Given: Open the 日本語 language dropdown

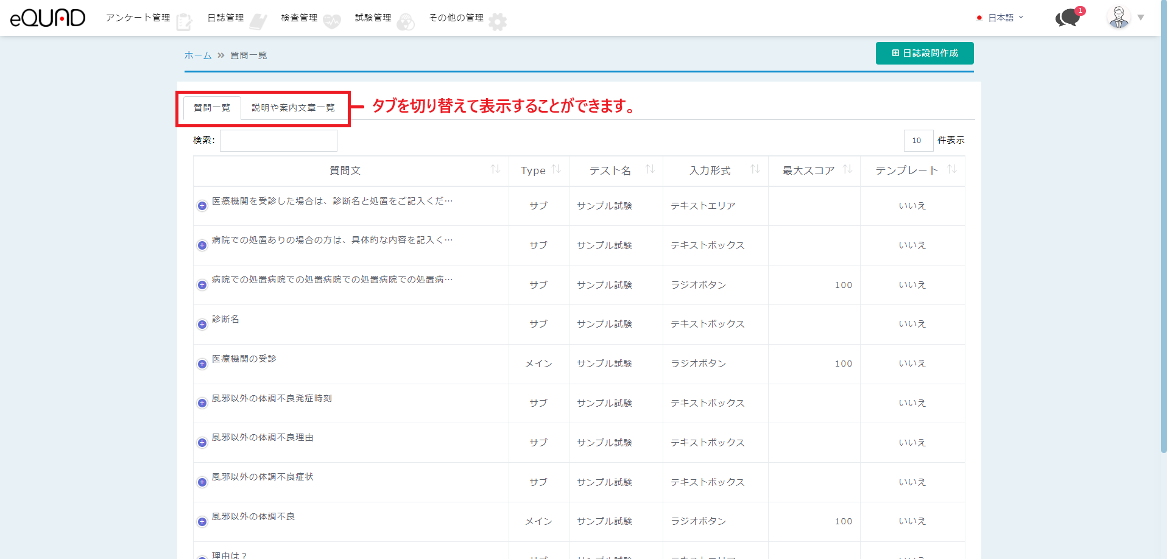Looking at the screenshot, I should (x=1003, y=18).
